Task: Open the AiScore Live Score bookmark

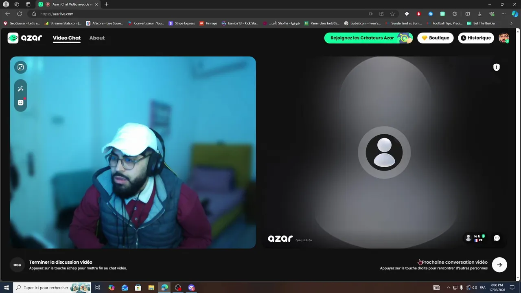Action: pos(105,23)
